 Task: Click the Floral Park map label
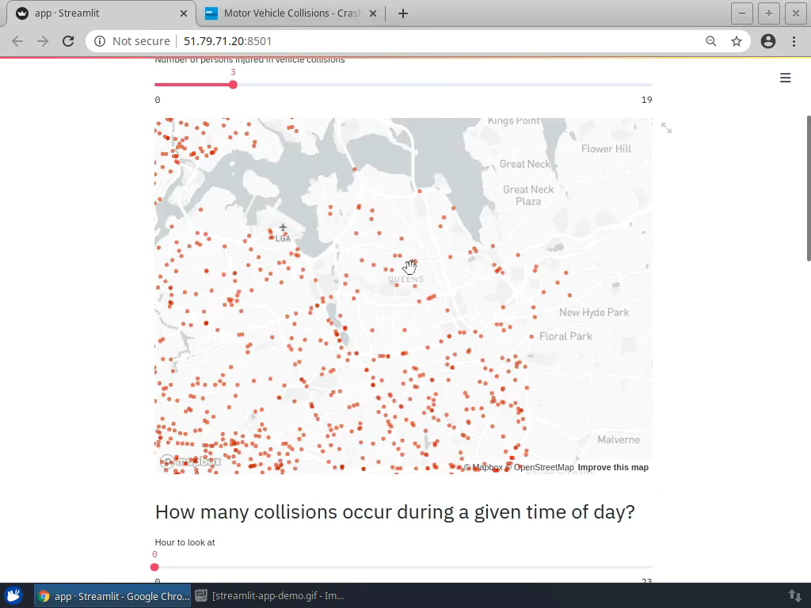click(565, 336)
